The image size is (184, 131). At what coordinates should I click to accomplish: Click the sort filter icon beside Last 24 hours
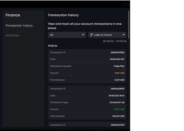[x=92, y=35]
